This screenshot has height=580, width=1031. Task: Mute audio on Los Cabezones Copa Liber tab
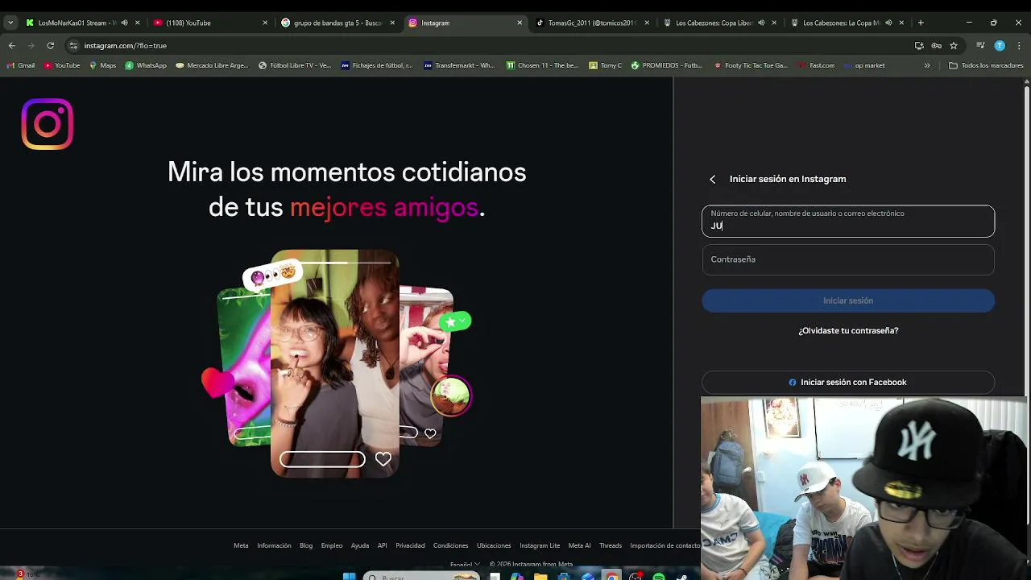click(x=761, y=23)
